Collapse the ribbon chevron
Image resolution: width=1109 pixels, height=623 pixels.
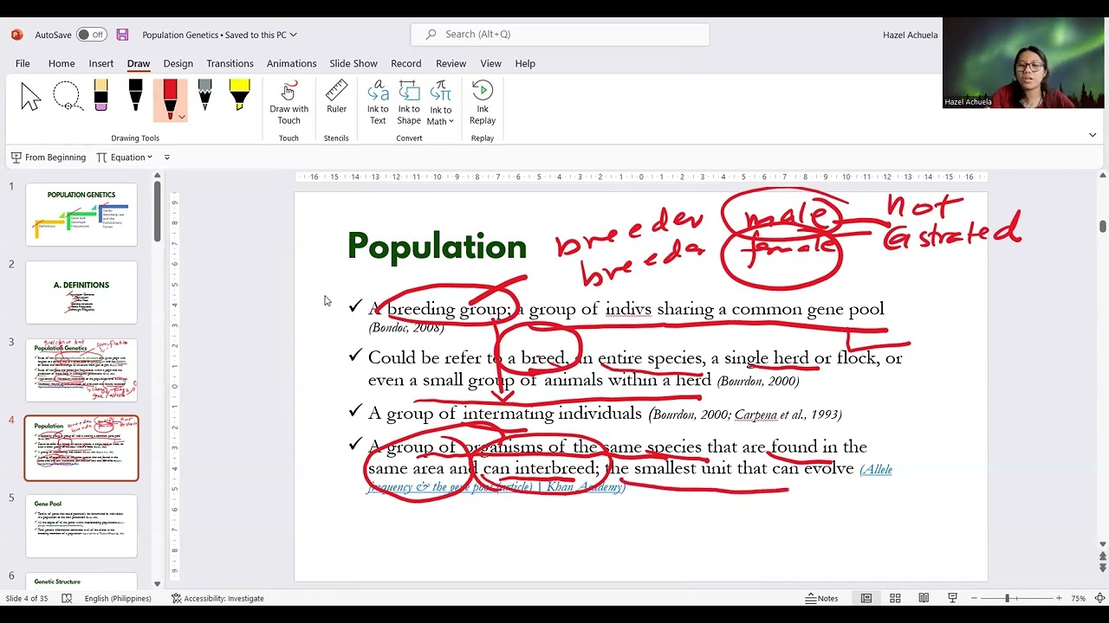[x=1093, y=135]
